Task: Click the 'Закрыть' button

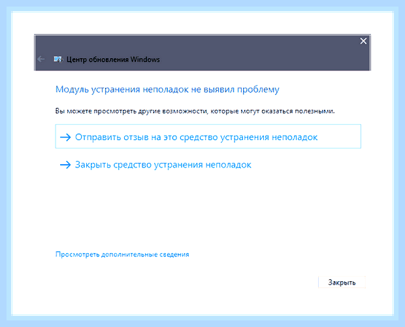Action: click(x=342, y=283)
